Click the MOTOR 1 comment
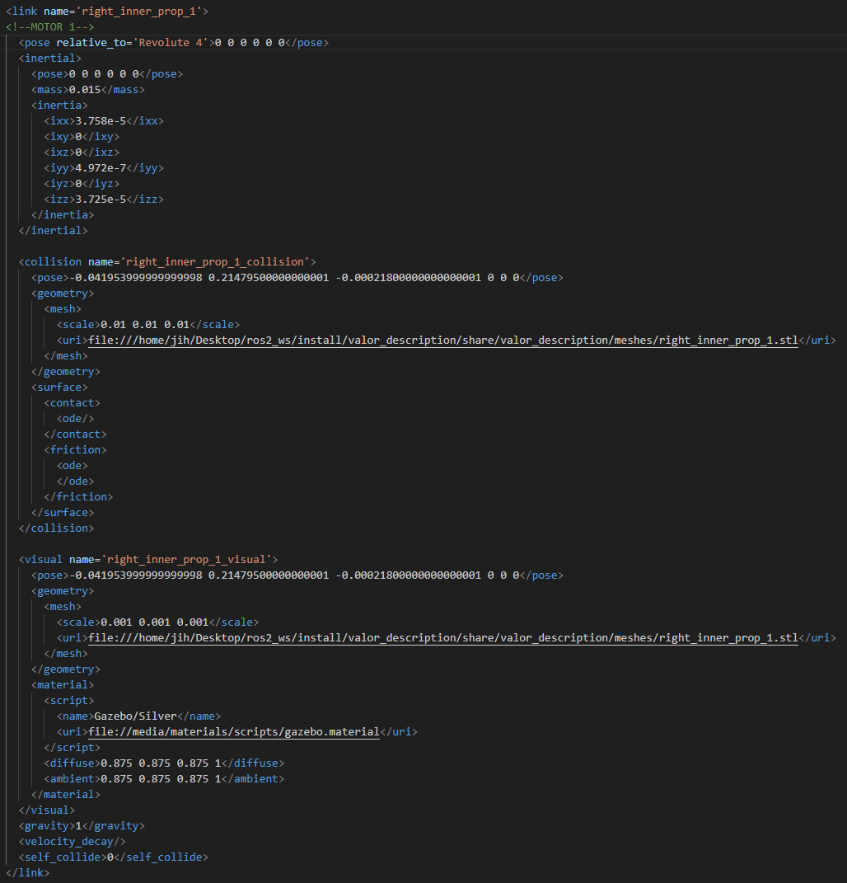The height and width of the screenshot is (883, 847). [x=50, y=27]
